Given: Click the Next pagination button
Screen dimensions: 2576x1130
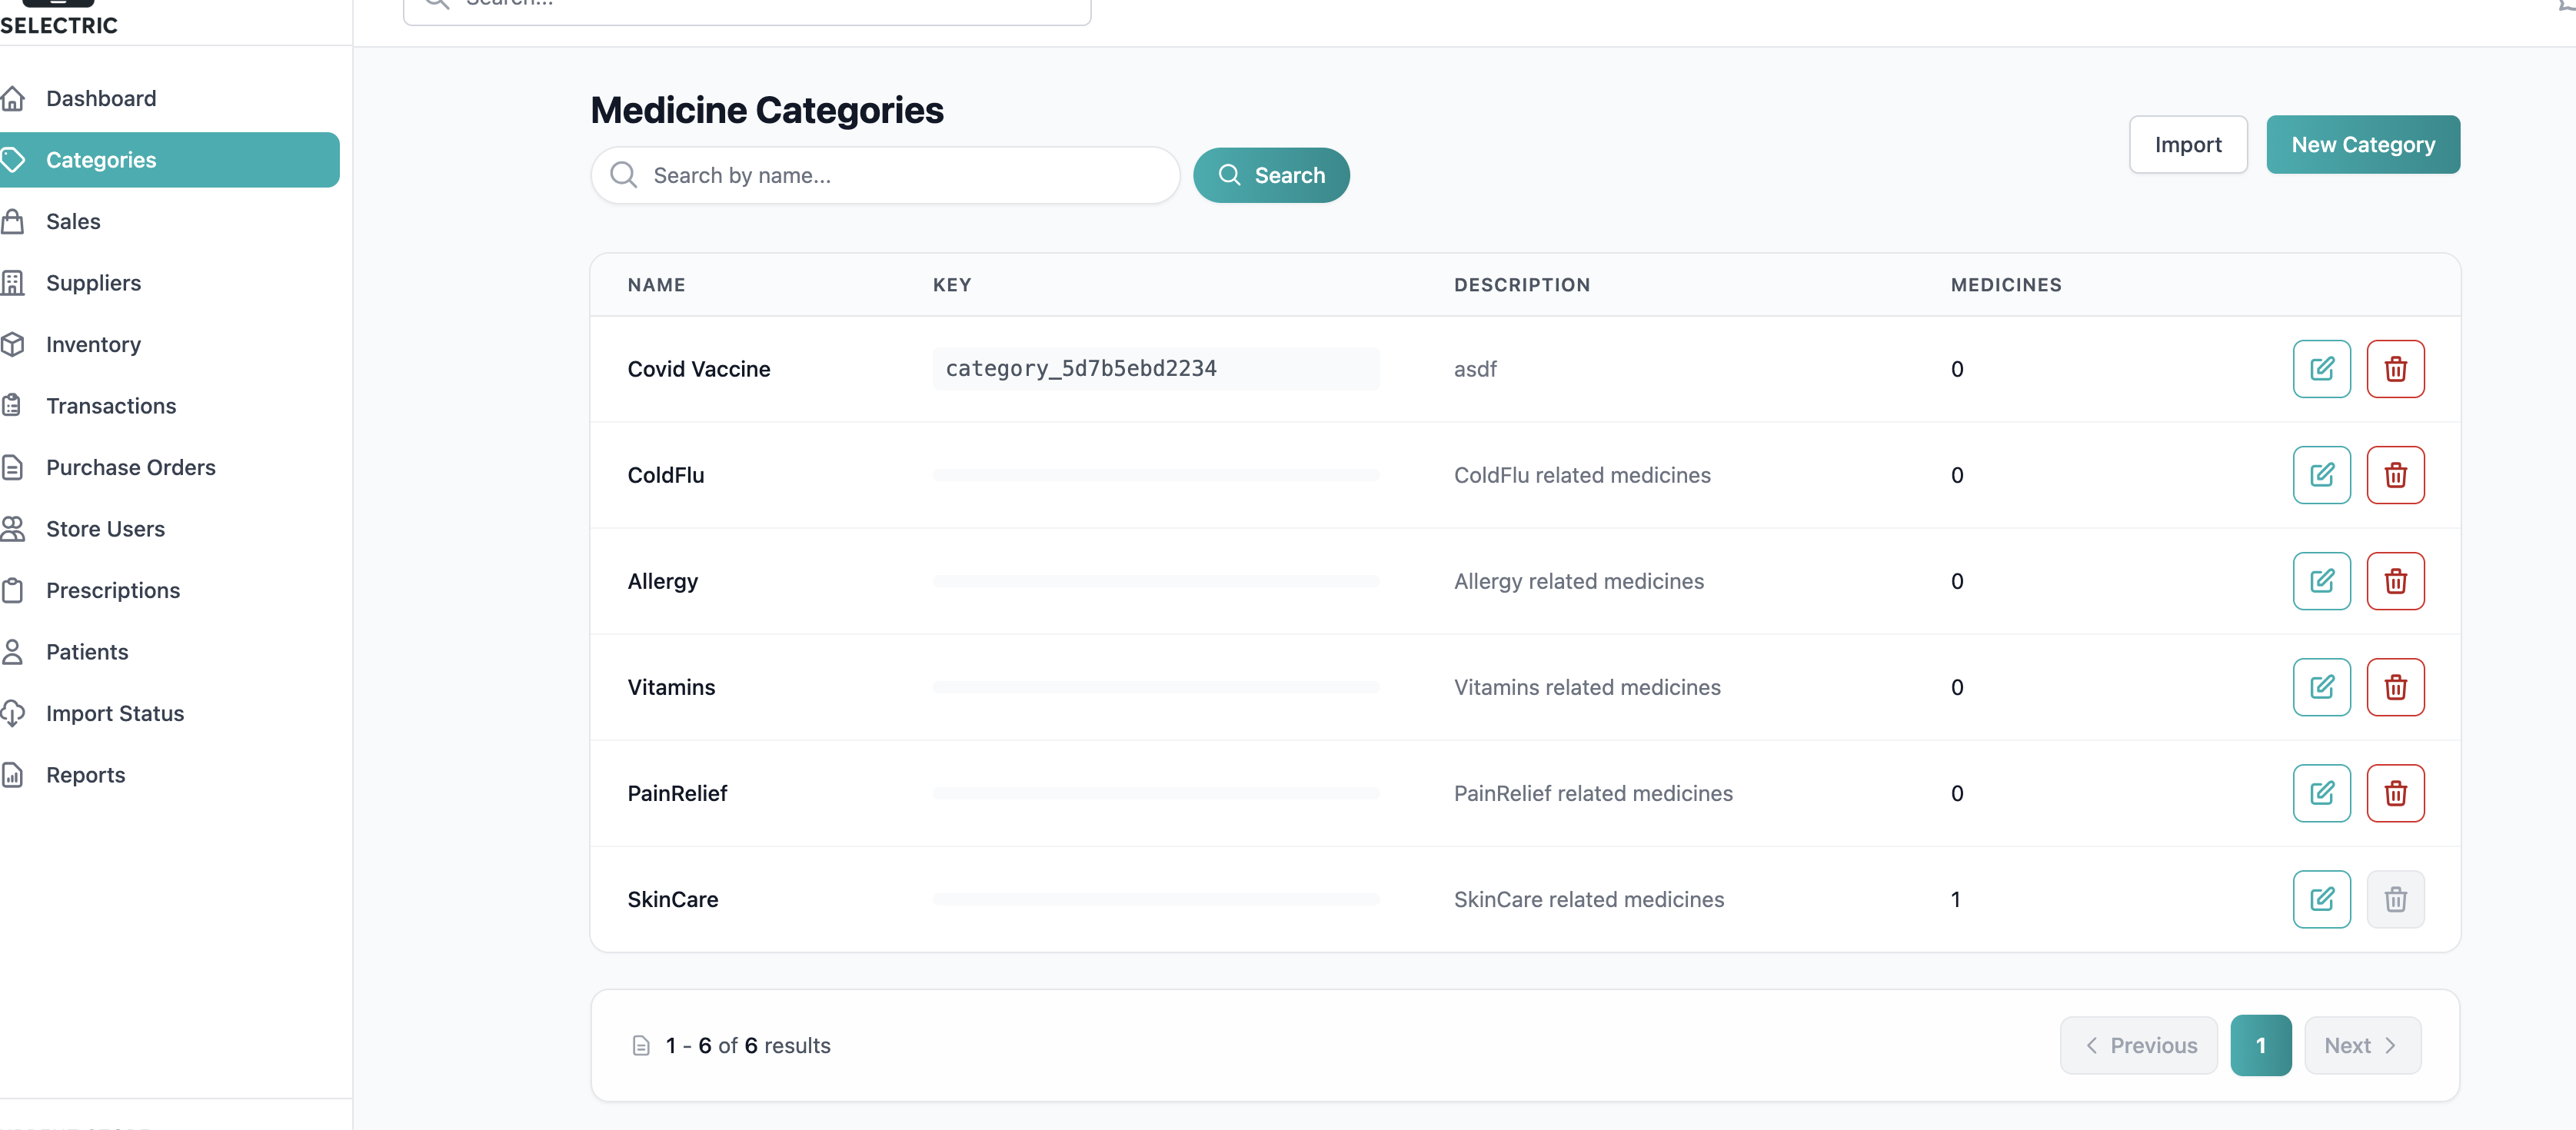Looking at the screenshot, I should pyautogui.click(x=2361, y=1045).
